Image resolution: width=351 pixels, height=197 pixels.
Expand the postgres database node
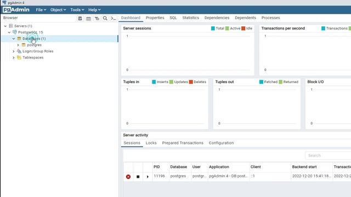point(18,45)
